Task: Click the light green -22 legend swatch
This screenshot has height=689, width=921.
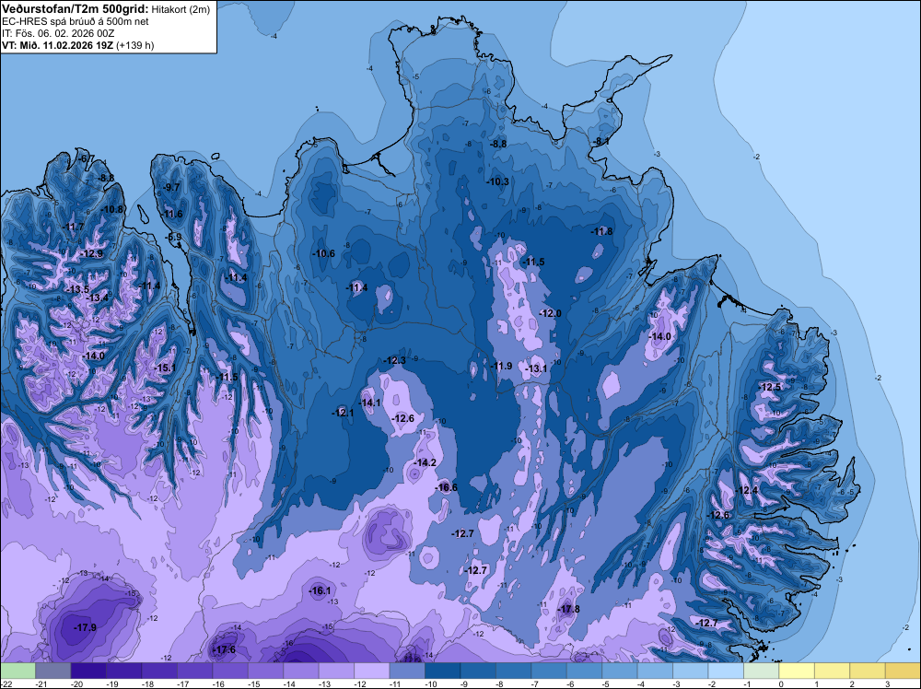Action: pos(17,671)
